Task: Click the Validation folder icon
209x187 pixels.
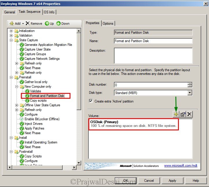Action: tap(17, 36)
